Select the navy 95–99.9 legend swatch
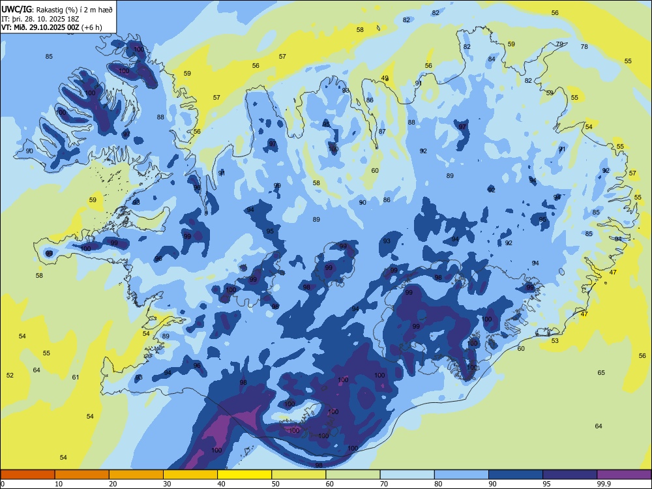Viewport: 652px width, 489px height. [570, 475]
